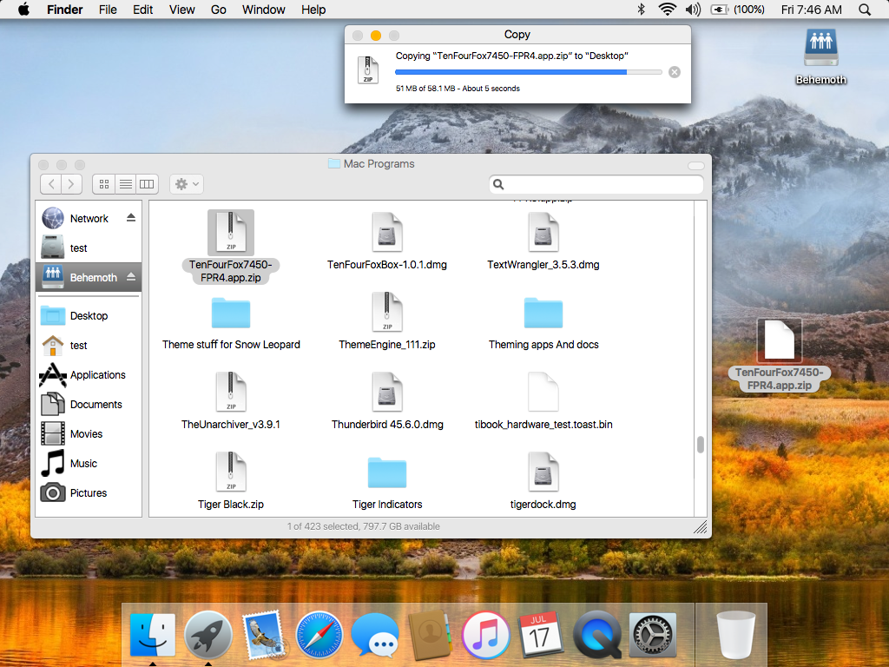The image size is (889, 667).
Task: Open the View menu in menu bar
Action: click(181, 10)
